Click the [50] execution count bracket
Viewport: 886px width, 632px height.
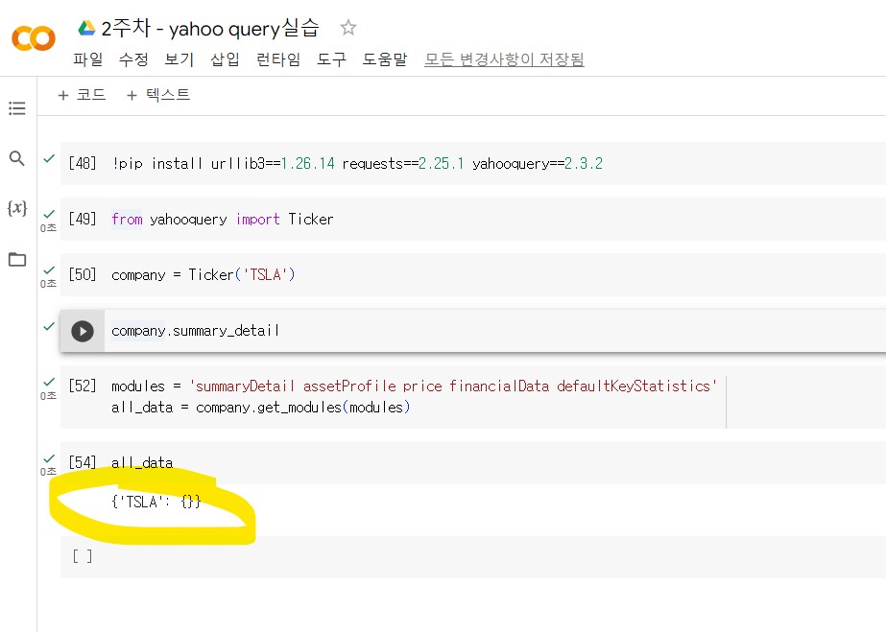point(83,275)
